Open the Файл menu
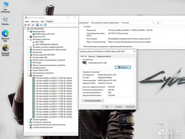Image resolution: width=185 pixels, height=139 pixels. pos(27,21)
